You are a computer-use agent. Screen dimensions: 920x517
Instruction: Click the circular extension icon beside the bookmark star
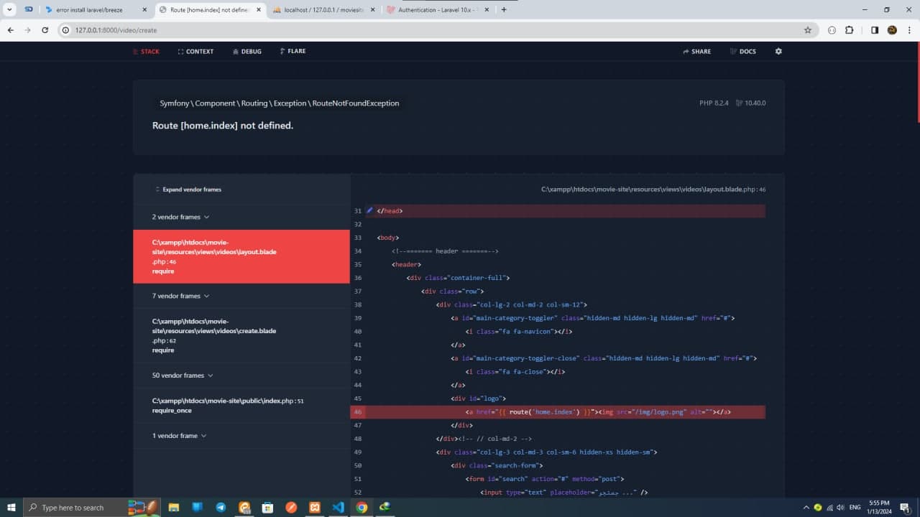pos(832,30)
